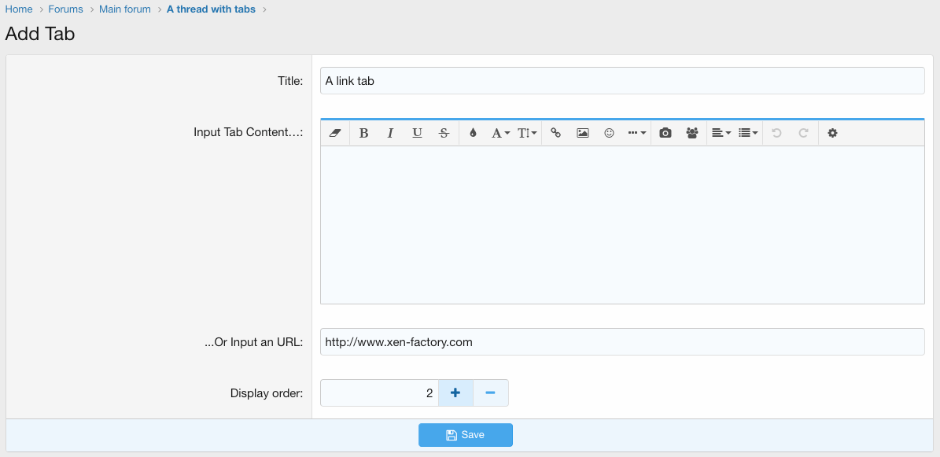Open the list formatting dropdown
The width and height of the screenshot is (940, 457).
coord(748,134)
